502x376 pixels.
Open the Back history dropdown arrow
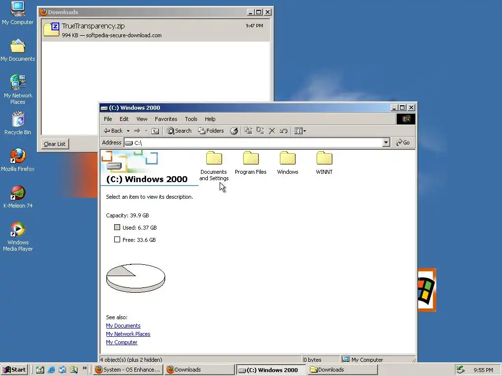click(128, 131)
